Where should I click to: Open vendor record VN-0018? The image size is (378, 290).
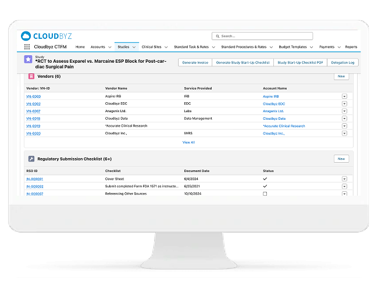pyautogui.click(x=33, y=119)
